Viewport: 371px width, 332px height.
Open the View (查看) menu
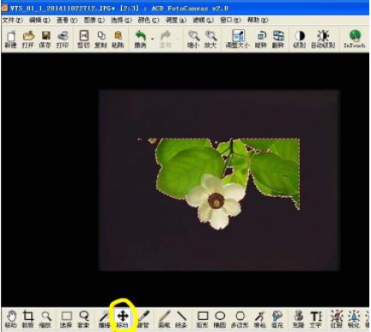(67, 20)
